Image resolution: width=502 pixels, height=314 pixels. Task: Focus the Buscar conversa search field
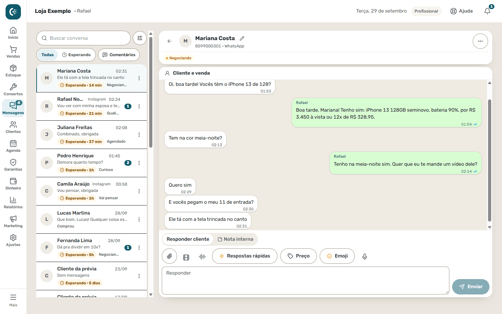[x=83, y=38]
